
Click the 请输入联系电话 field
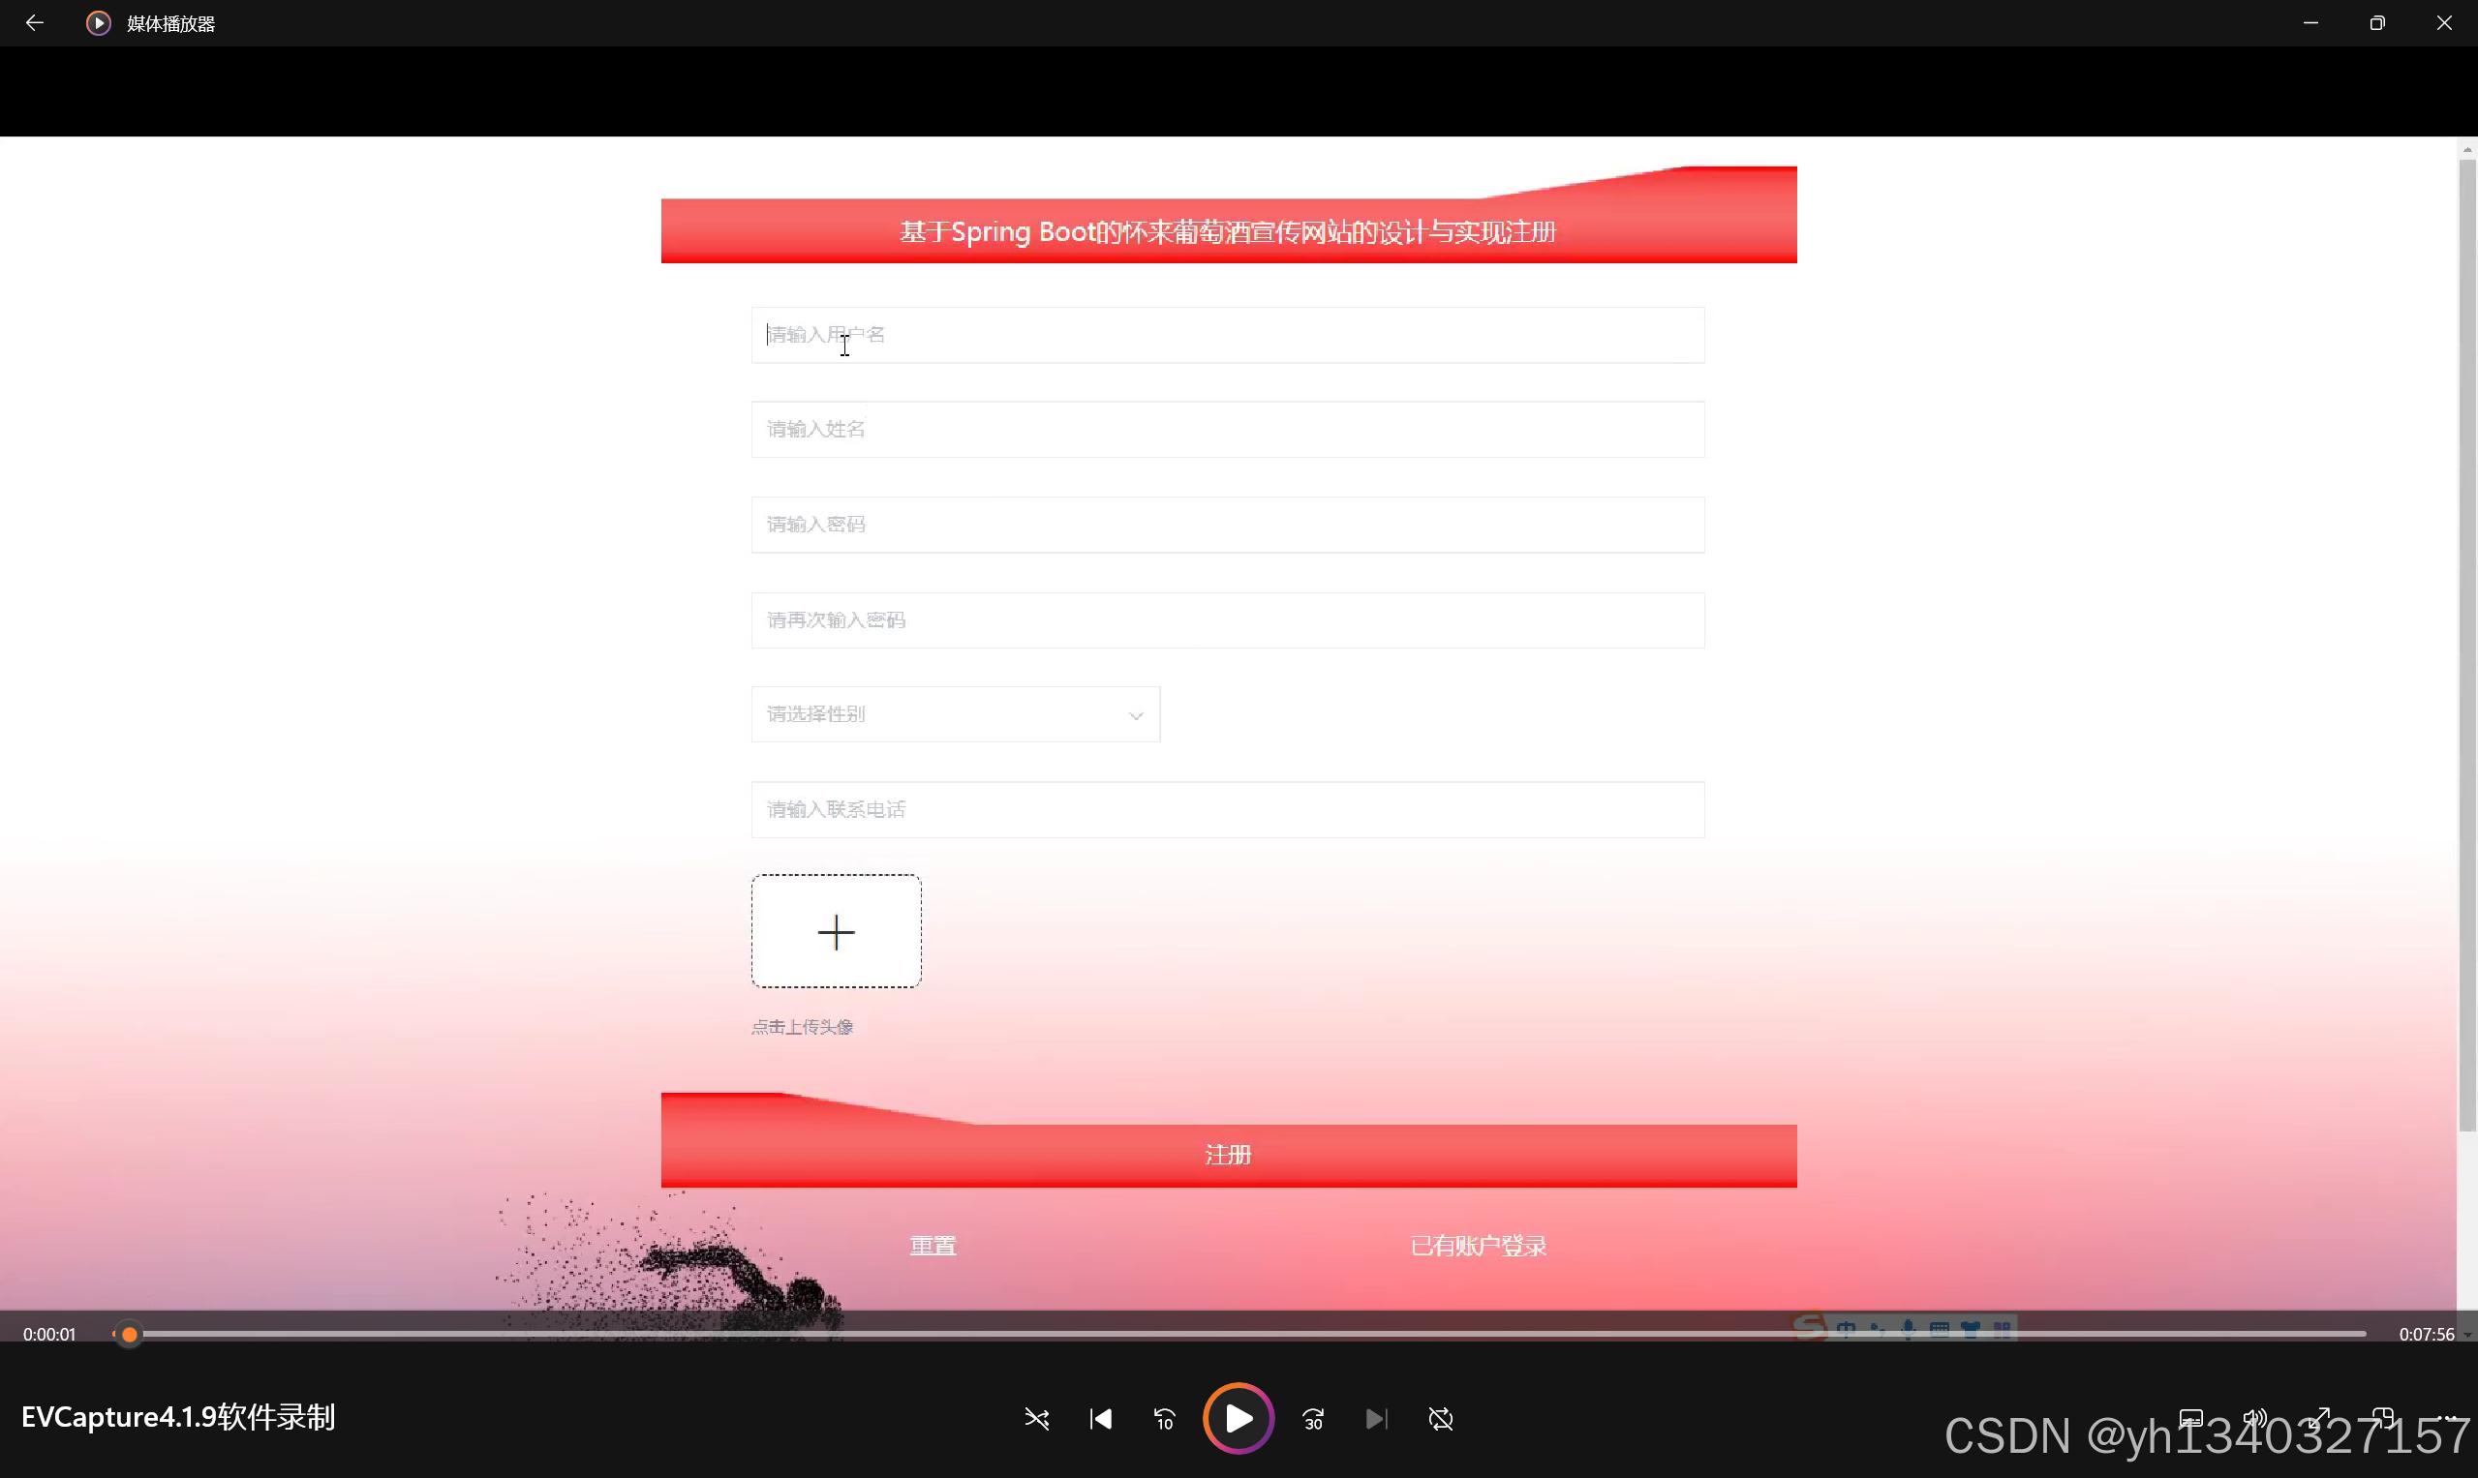click(x=1227, y=810)
